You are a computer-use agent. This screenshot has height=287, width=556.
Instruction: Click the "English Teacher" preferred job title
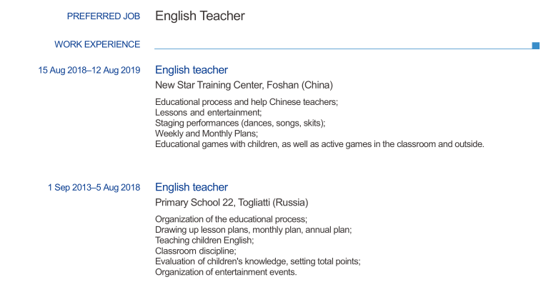coord(200,16)
